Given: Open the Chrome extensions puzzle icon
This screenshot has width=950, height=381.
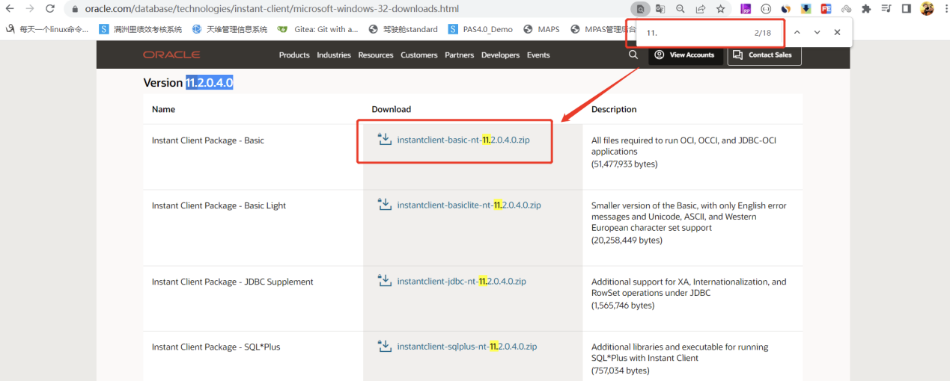Looking at the screenshot, I should point(866,9).
